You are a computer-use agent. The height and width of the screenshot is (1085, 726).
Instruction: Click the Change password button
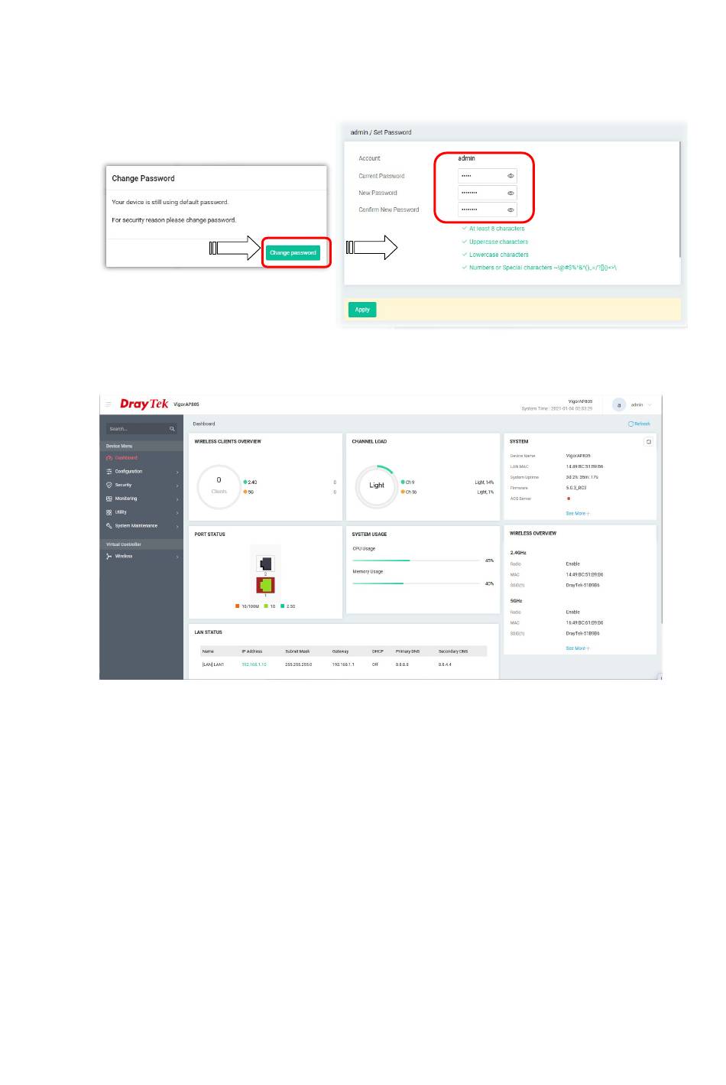[x=293, y=252]
